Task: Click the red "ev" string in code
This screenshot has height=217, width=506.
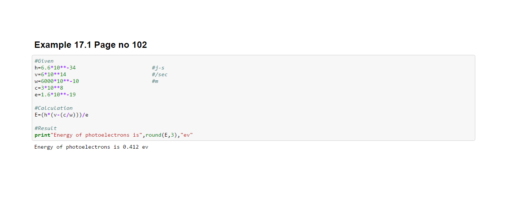Action: tap(186, 135)
